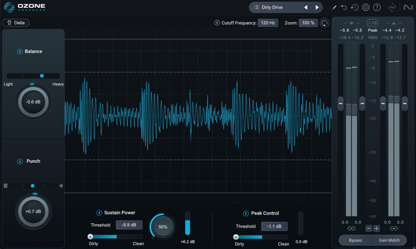
Task: Go to the previous preset arrow
Action: [x=305, y=7]
